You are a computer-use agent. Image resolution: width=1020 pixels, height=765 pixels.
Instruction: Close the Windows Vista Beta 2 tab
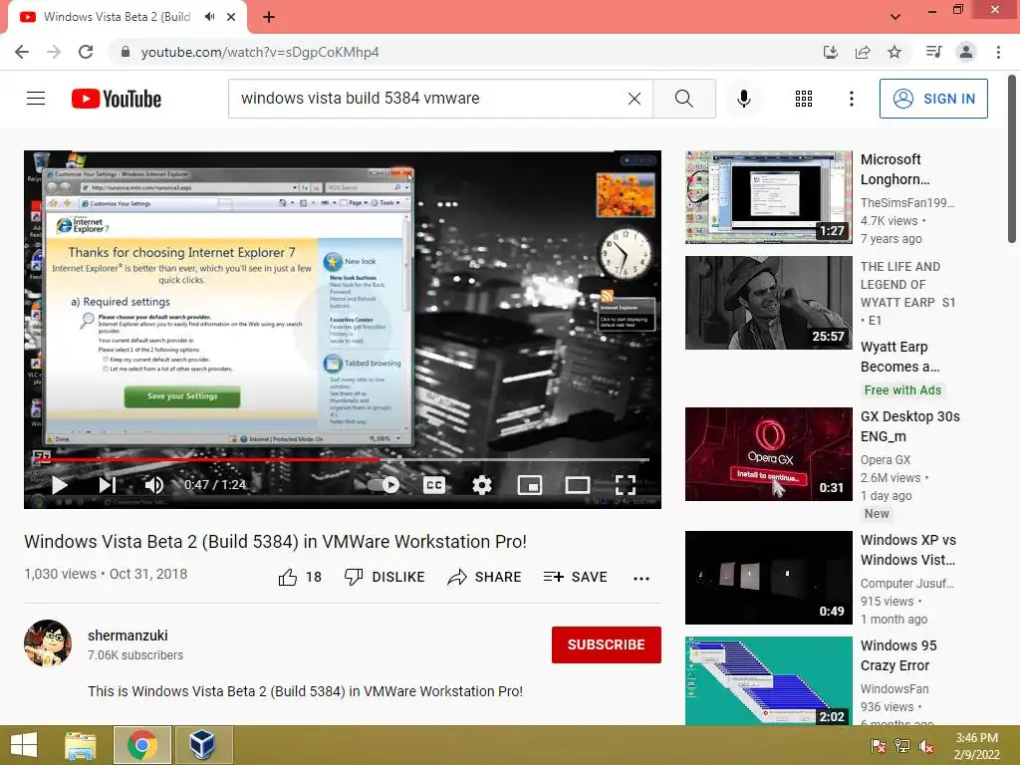[231, 17]
